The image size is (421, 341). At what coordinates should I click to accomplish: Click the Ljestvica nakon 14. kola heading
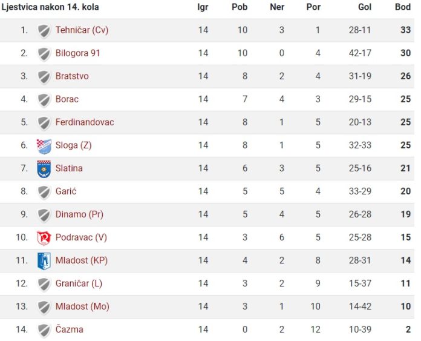(x=50, y=7)
